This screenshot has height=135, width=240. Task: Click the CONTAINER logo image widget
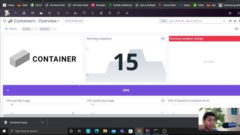click(x=43, y=59)
